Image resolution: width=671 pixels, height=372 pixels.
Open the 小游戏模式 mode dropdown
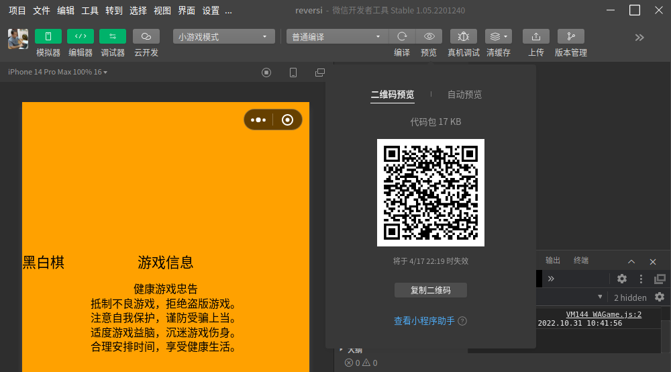pos(224,36)
